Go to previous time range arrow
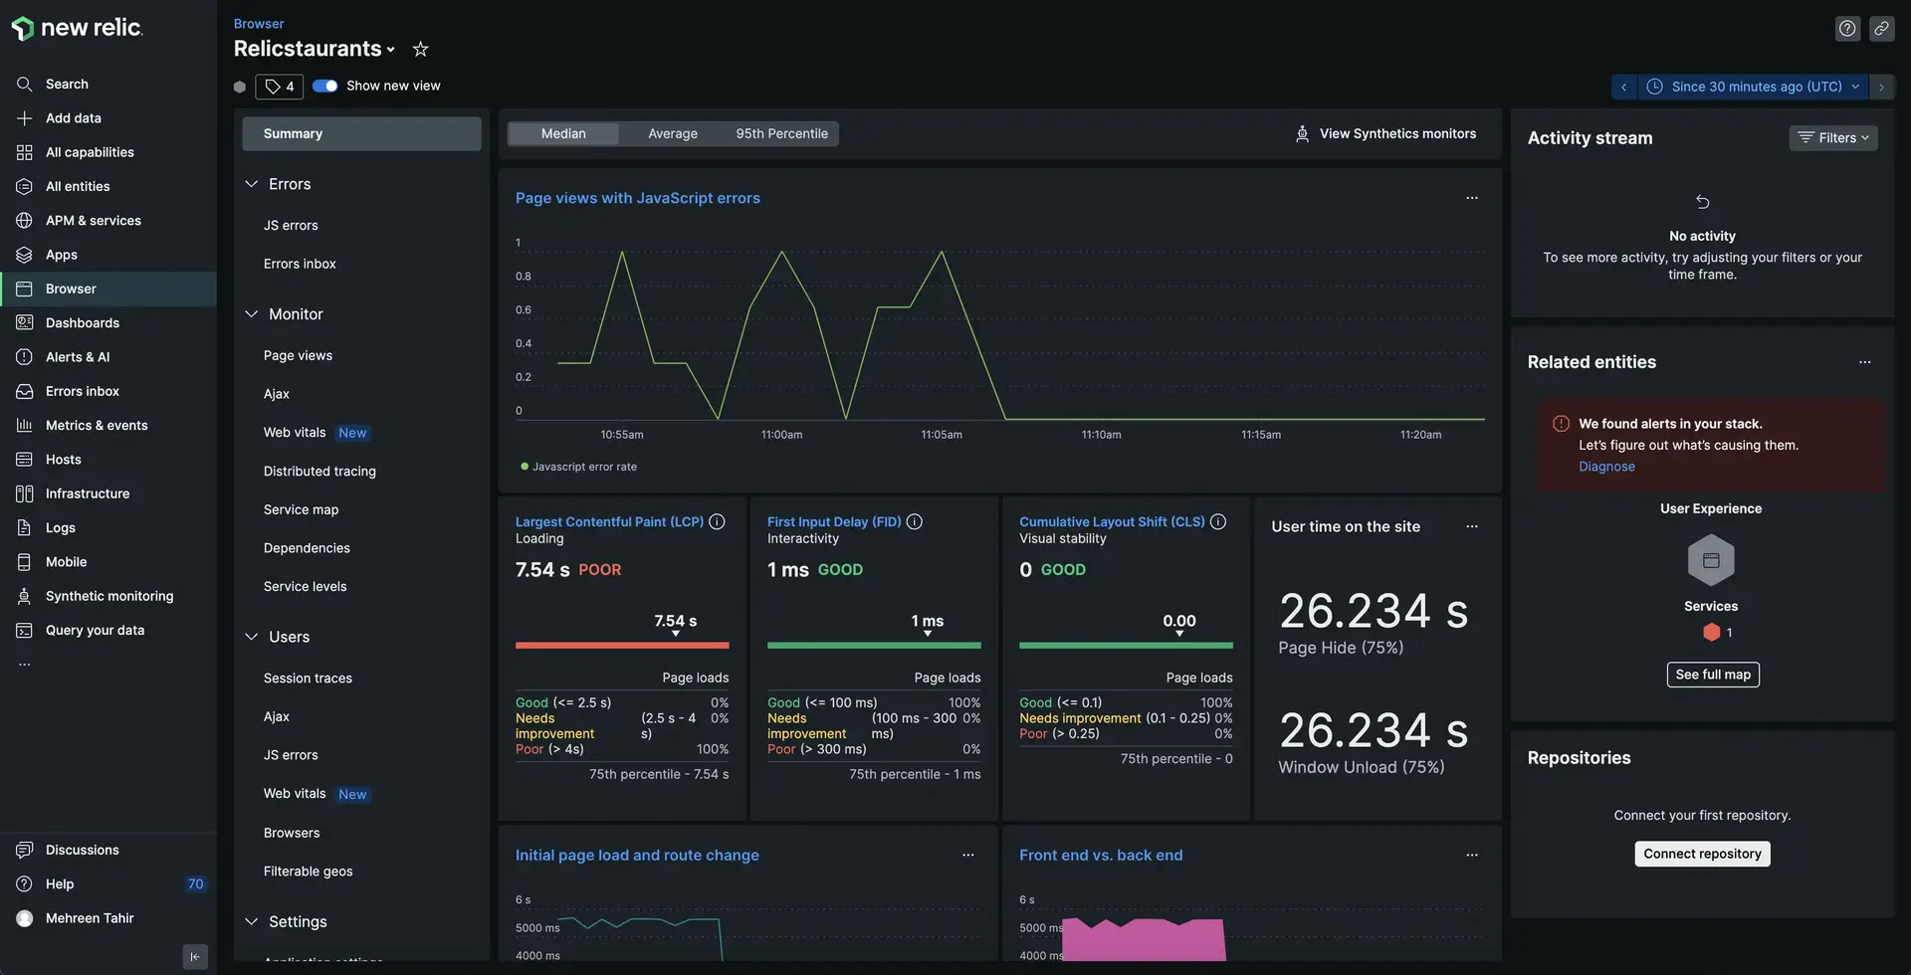This screenshot has height=975, width=1911. (x=1623, y=88)
